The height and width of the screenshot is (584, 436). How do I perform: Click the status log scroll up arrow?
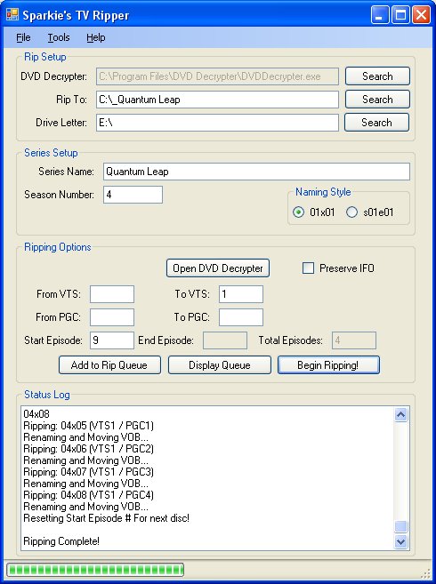401,414
